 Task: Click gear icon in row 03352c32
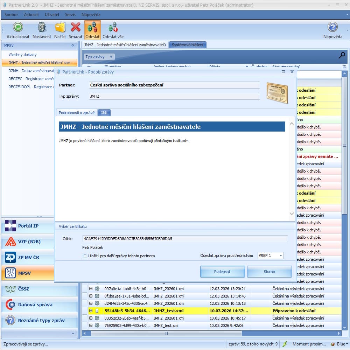pos(97,318)
